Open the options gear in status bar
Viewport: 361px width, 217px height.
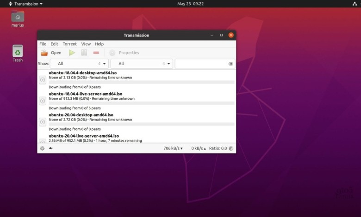pyautogui.click(x=43, y=148)
